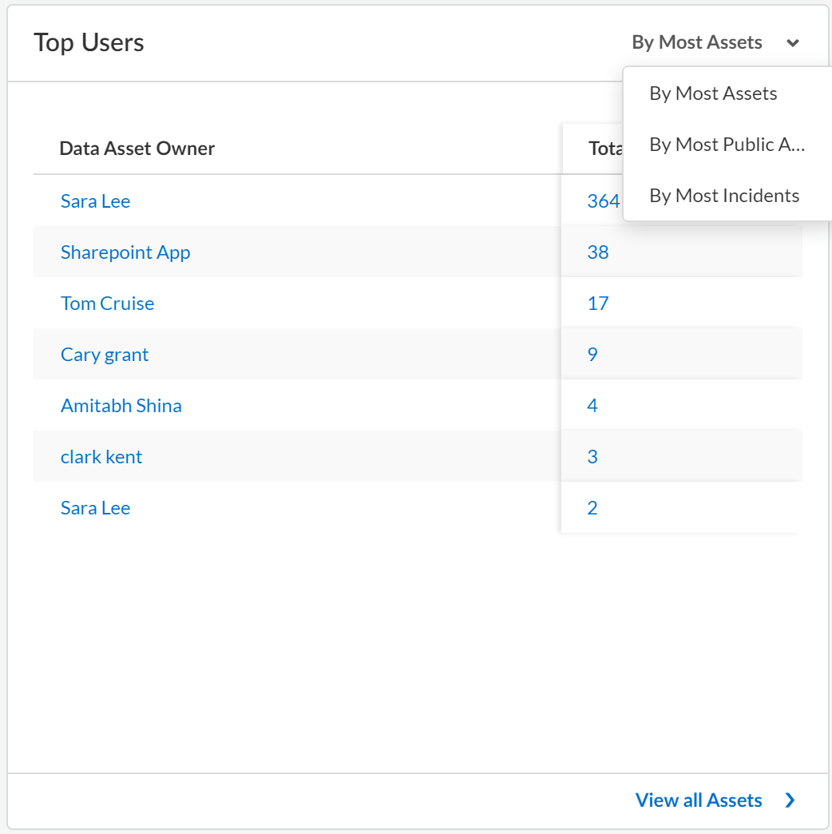
Task: Select By Most Assets in the open menu list
Action: coord(713,93)
